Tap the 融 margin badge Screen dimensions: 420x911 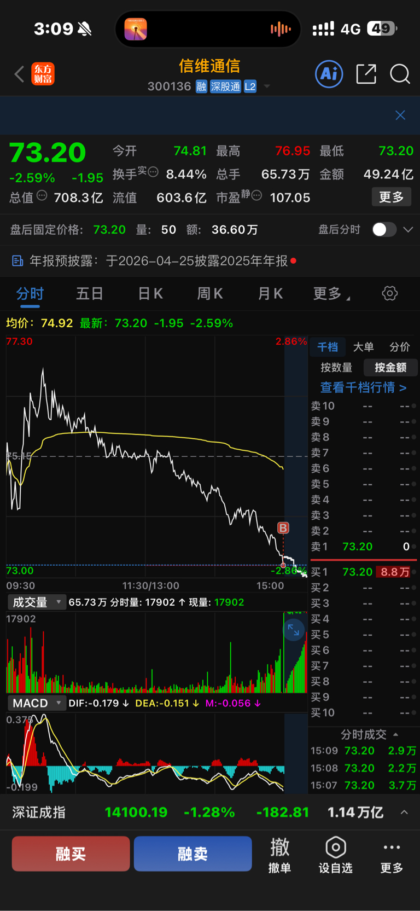201,86
